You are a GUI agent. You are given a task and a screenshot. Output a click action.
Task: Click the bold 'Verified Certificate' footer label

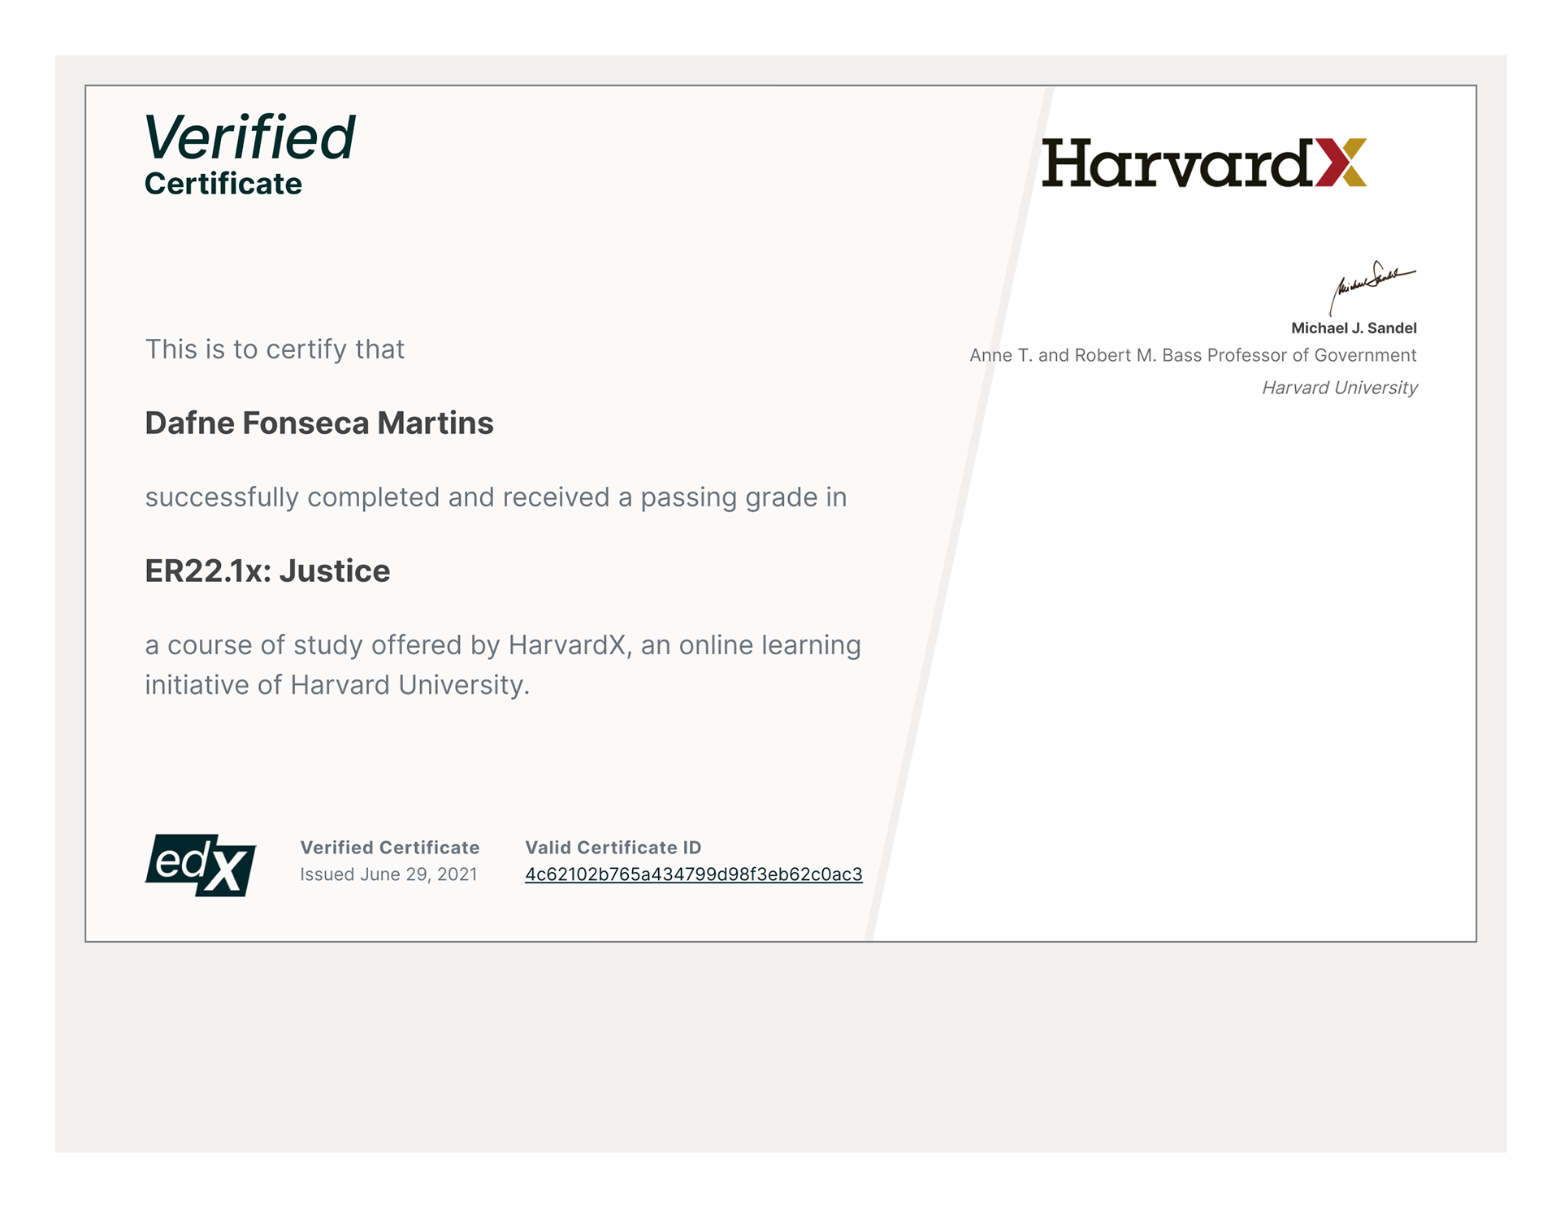[x=390, y=848]
